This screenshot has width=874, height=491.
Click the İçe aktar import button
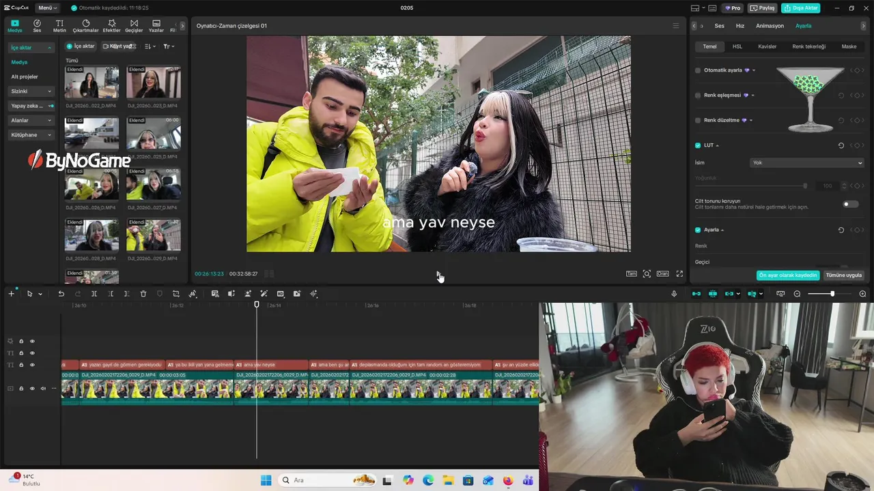tap(81, 46)
